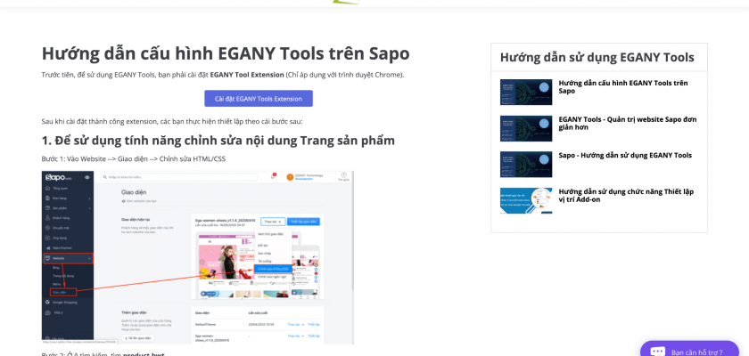This screenshot has width=749, height=356.
Task: Click the eye icon beside the Sapo logo
Action: pos(87,178)
